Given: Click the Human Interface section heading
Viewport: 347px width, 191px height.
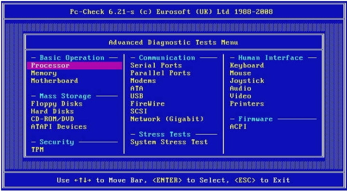Looking at the screenshot, I should click(x=271, y=58).
